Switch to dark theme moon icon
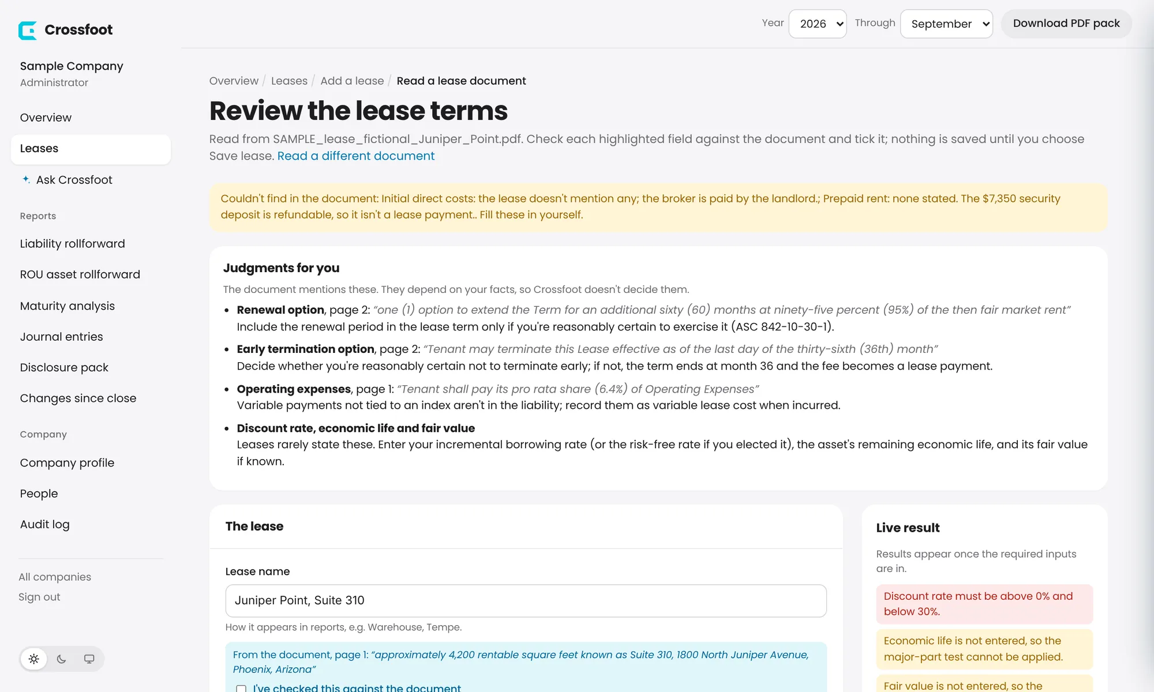 [62, 659]
